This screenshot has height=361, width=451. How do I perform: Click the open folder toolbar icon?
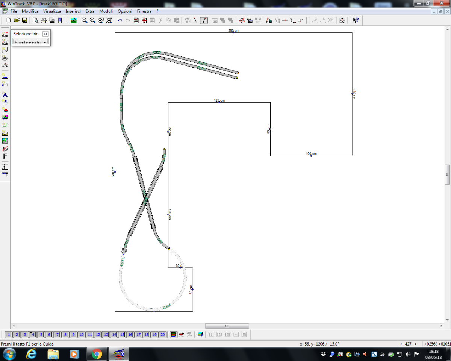pyautogui.click(x=17, y=20)
